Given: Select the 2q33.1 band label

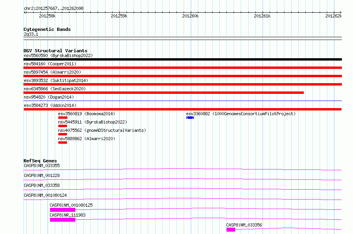Looking at the screenshot, I should [31, 34].
